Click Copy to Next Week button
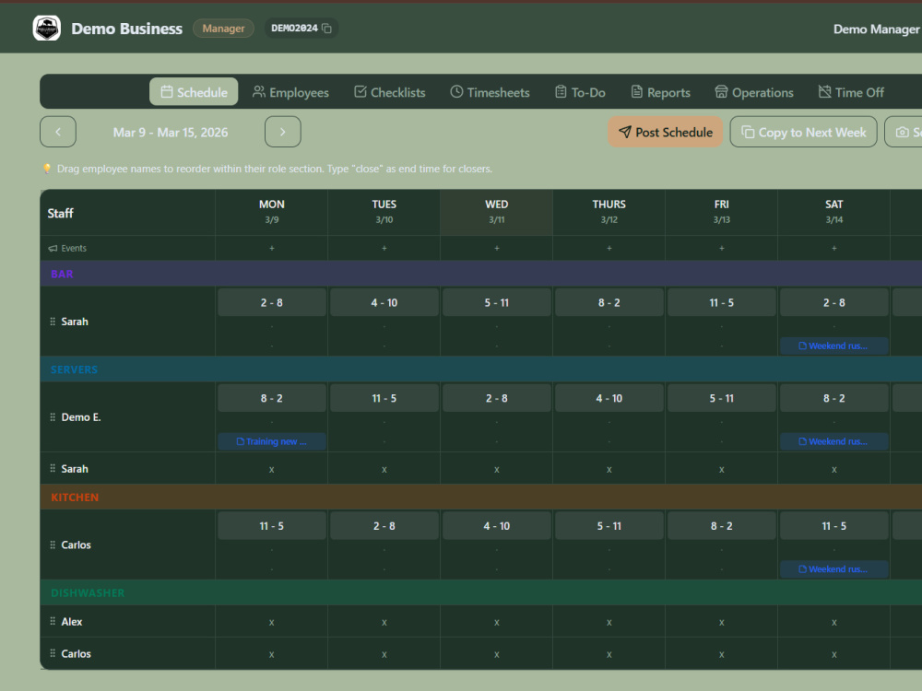The image size is (922, 691). point(803,132)
